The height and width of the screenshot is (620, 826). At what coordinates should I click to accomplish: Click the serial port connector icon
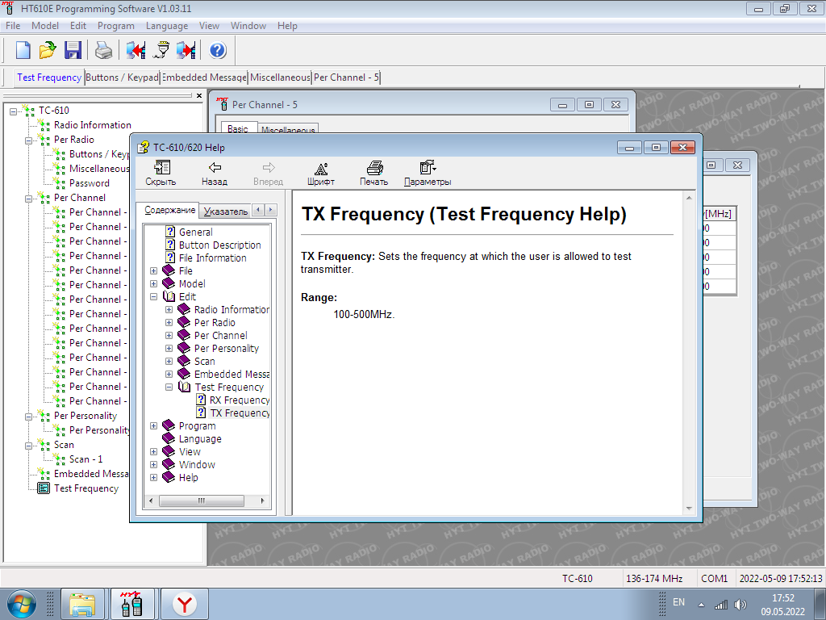(161, 50)
